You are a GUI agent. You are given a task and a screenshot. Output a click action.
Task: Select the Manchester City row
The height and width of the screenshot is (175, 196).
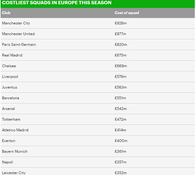98,23
